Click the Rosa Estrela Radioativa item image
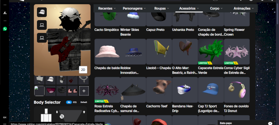Image resolution: width=279 pixels, height=125 pixels. [x=107, y=90]
